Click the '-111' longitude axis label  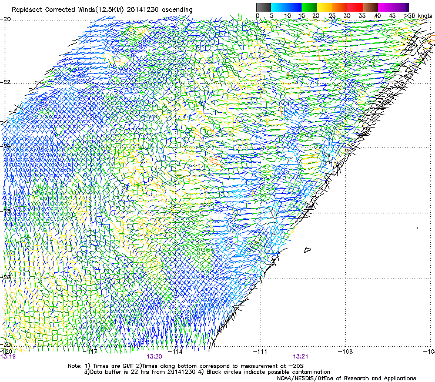click(x=260, y=351)
